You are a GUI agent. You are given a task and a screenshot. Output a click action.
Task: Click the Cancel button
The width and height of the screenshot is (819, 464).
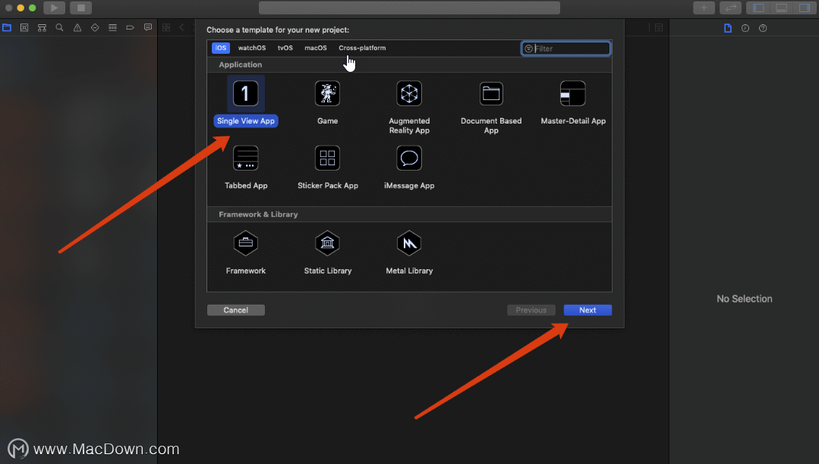(235, 310)
